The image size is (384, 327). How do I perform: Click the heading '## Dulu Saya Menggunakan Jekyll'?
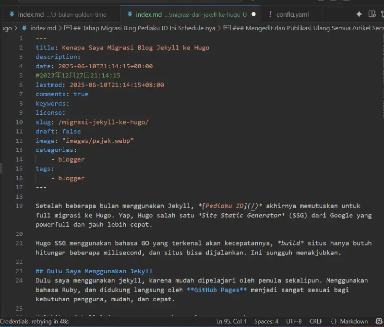(x=94, y=271)
